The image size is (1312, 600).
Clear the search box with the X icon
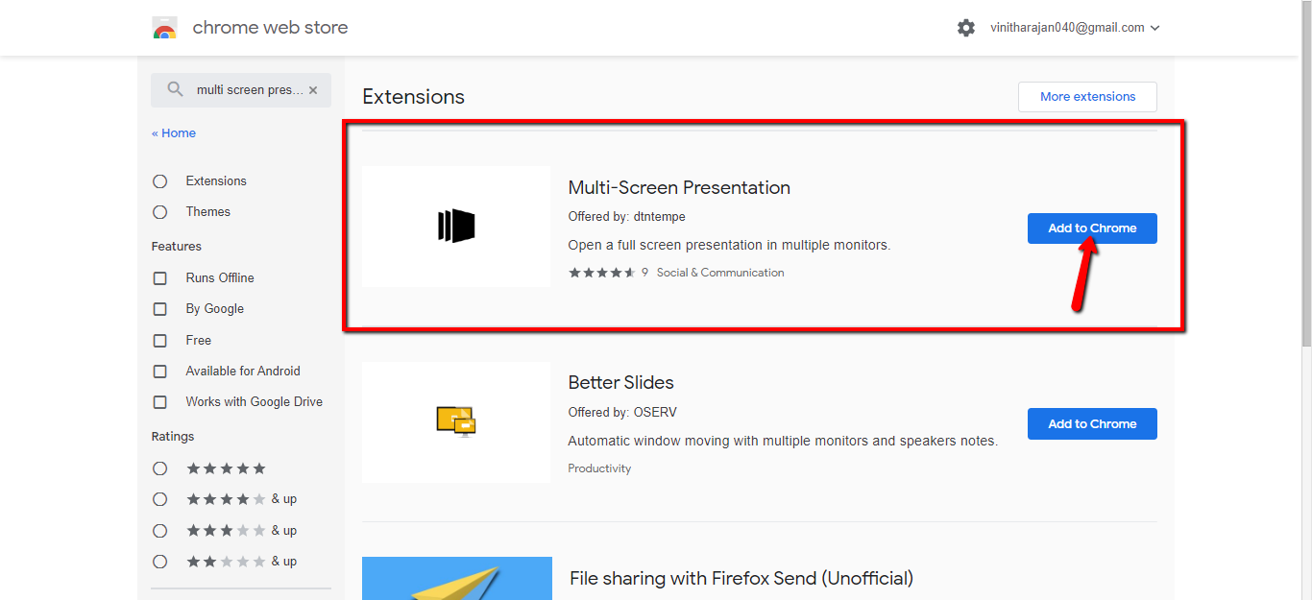pyautogui.click(x=313, y=90)
